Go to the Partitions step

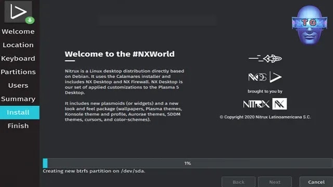pyautogui.click(x=18, y=72)
